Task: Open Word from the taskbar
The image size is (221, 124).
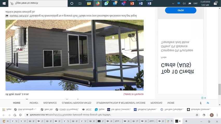Action: coord(141,3)
